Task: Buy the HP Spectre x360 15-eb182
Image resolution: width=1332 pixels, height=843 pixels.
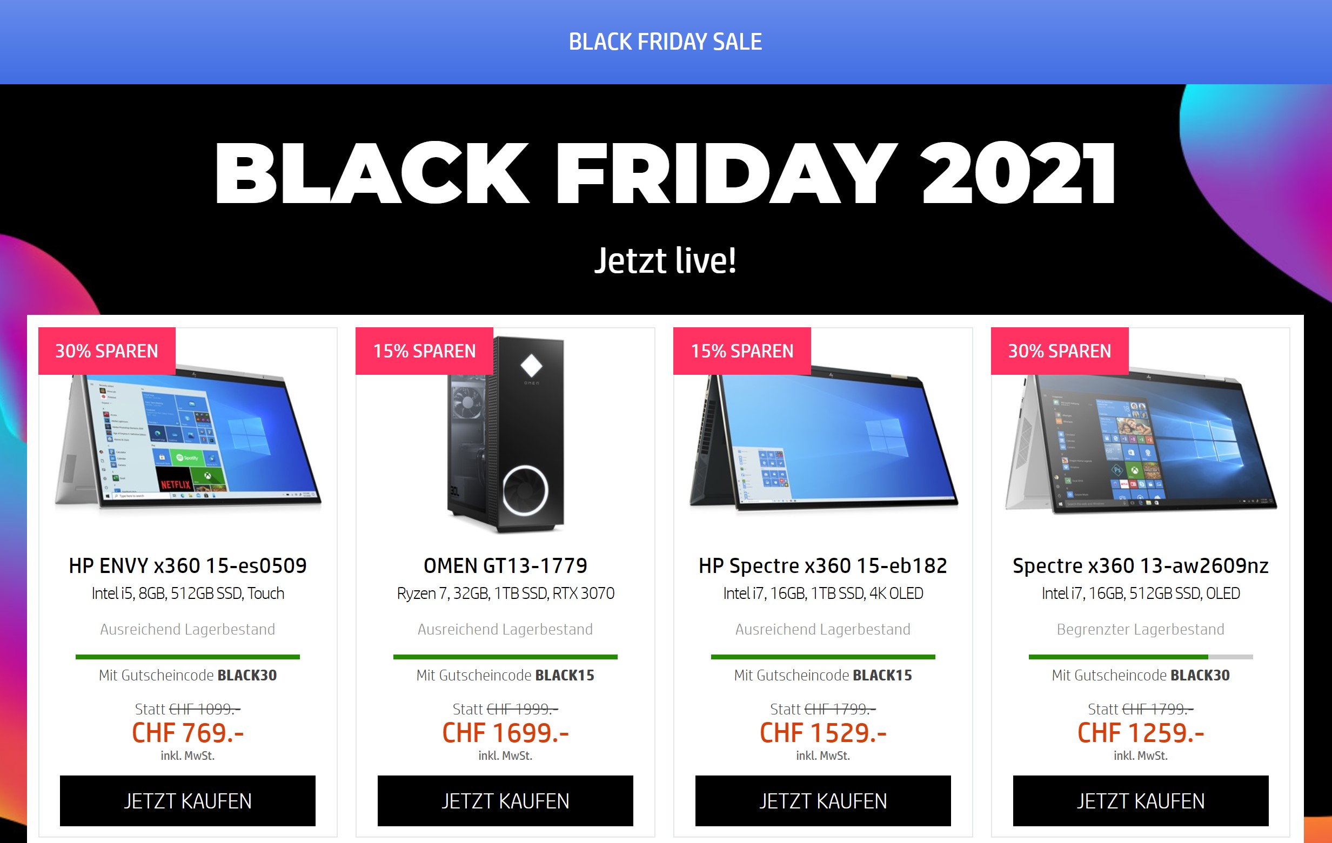Action: (x=822, y=800)
